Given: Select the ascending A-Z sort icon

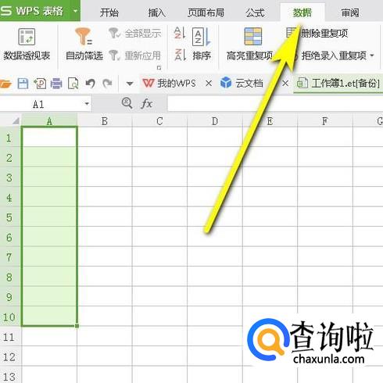Looking at the screenshot, I should 180,33.
